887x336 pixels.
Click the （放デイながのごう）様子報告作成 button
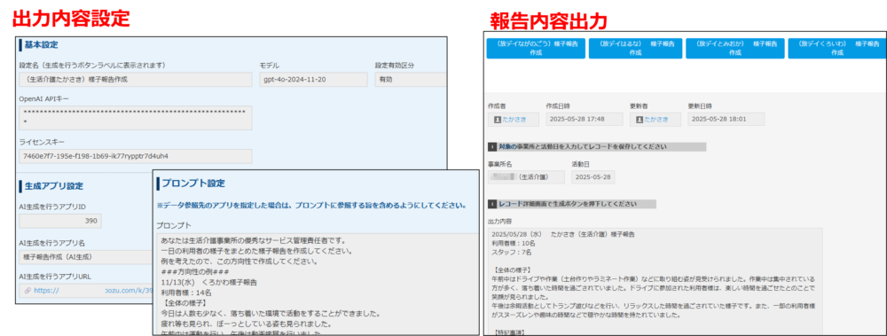pos(535,48)
